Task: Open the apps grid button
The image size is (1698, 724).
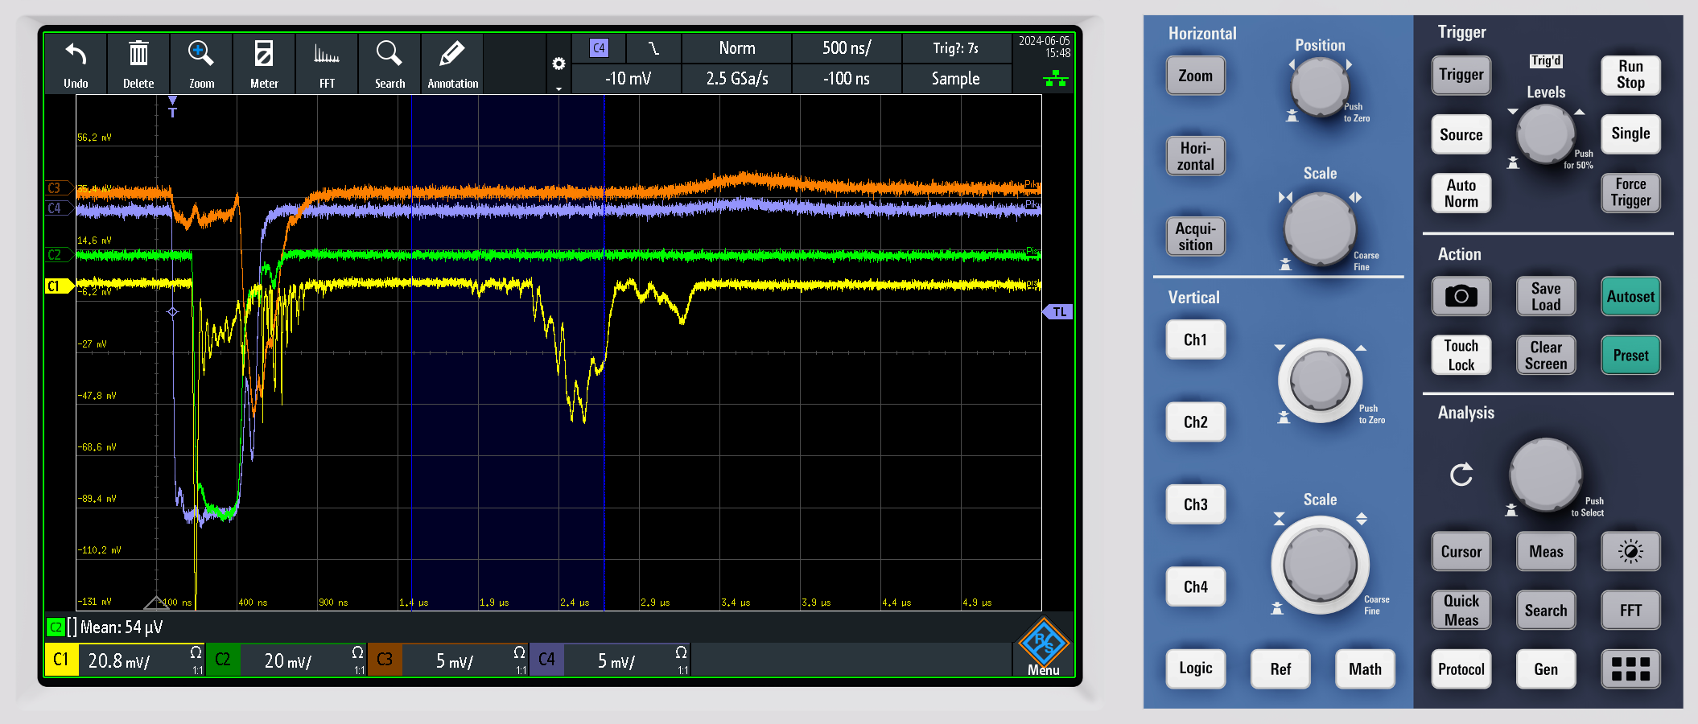Action: pyautogui.click(x=1630, y=668)
